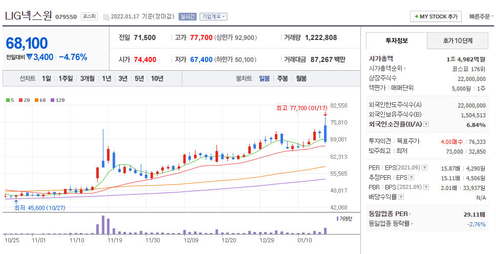Click the 전일 price 71,500
Viewport: 496px width, 254px height.
(145, 38)
